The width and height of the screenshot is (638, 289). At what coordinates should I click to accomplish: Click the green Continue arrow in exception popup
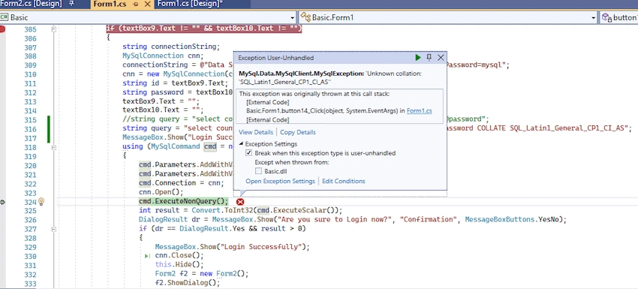tap(418, 58)
